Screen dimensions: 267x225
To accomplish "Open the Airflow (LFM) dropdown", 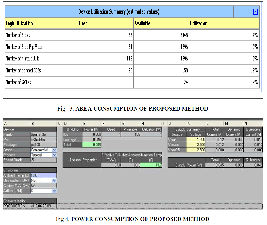I will click(x=54, y=191).
